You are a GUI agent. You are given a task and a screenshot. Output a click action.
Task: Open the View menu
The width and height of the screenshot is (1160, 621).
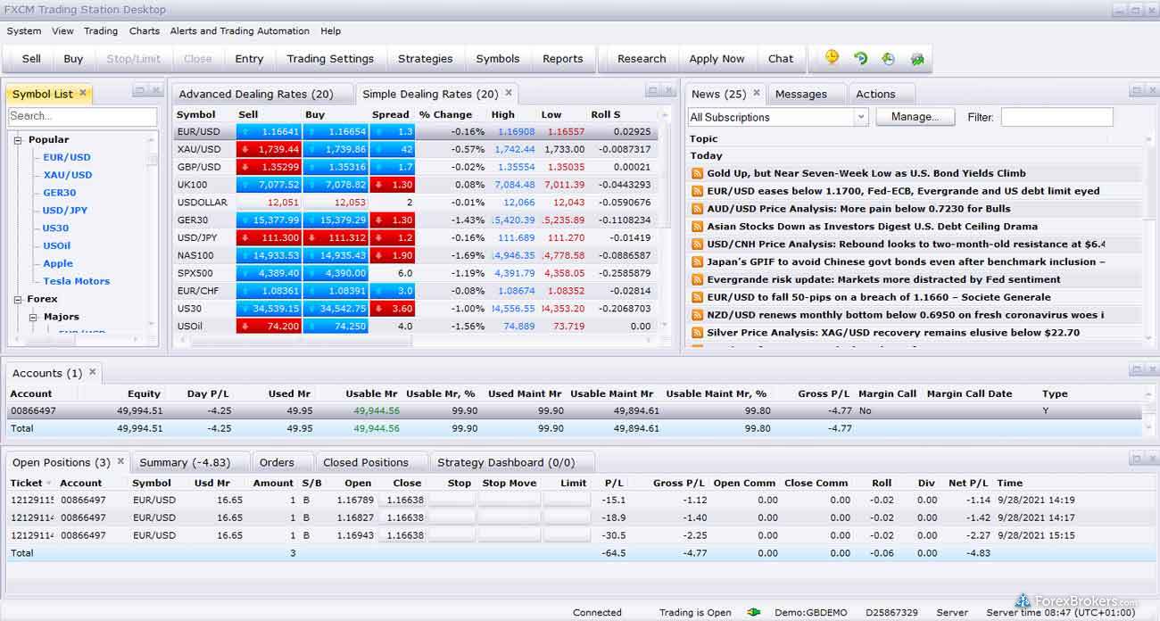coord(62,30)
